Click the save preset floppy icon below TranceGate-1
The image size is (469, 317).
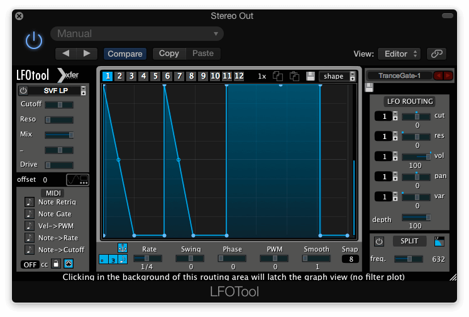pyautogui.click(x=370, y=87)
